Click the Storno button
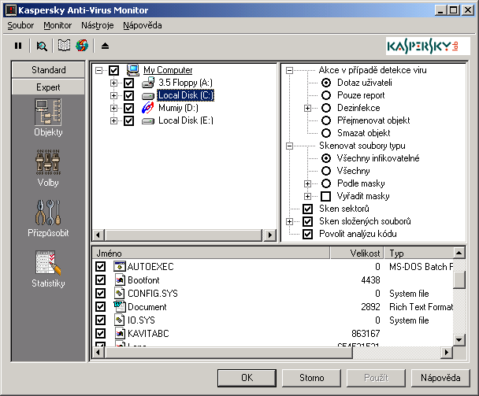The image size is (479, 396). 312,378
